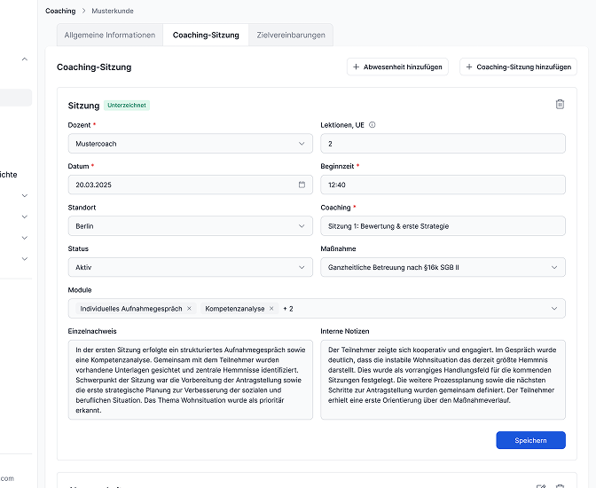Add a session via Coaching-Sitzung hinzufügen
The height and width of the screenshot is (488, 596).
[x=518, y=67]
